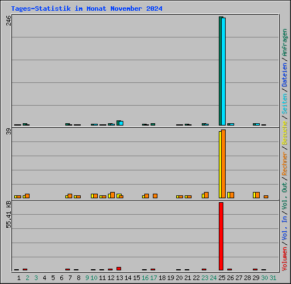The height and width of the screenshot is (284, 291).
Task: Click the red Volumen legend label
Action: tap(285, 258)
